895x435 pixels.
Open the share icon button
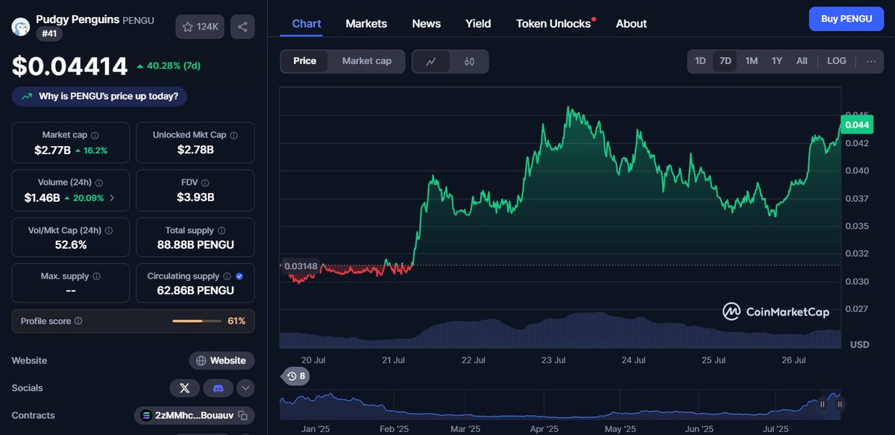coord(242,27)
